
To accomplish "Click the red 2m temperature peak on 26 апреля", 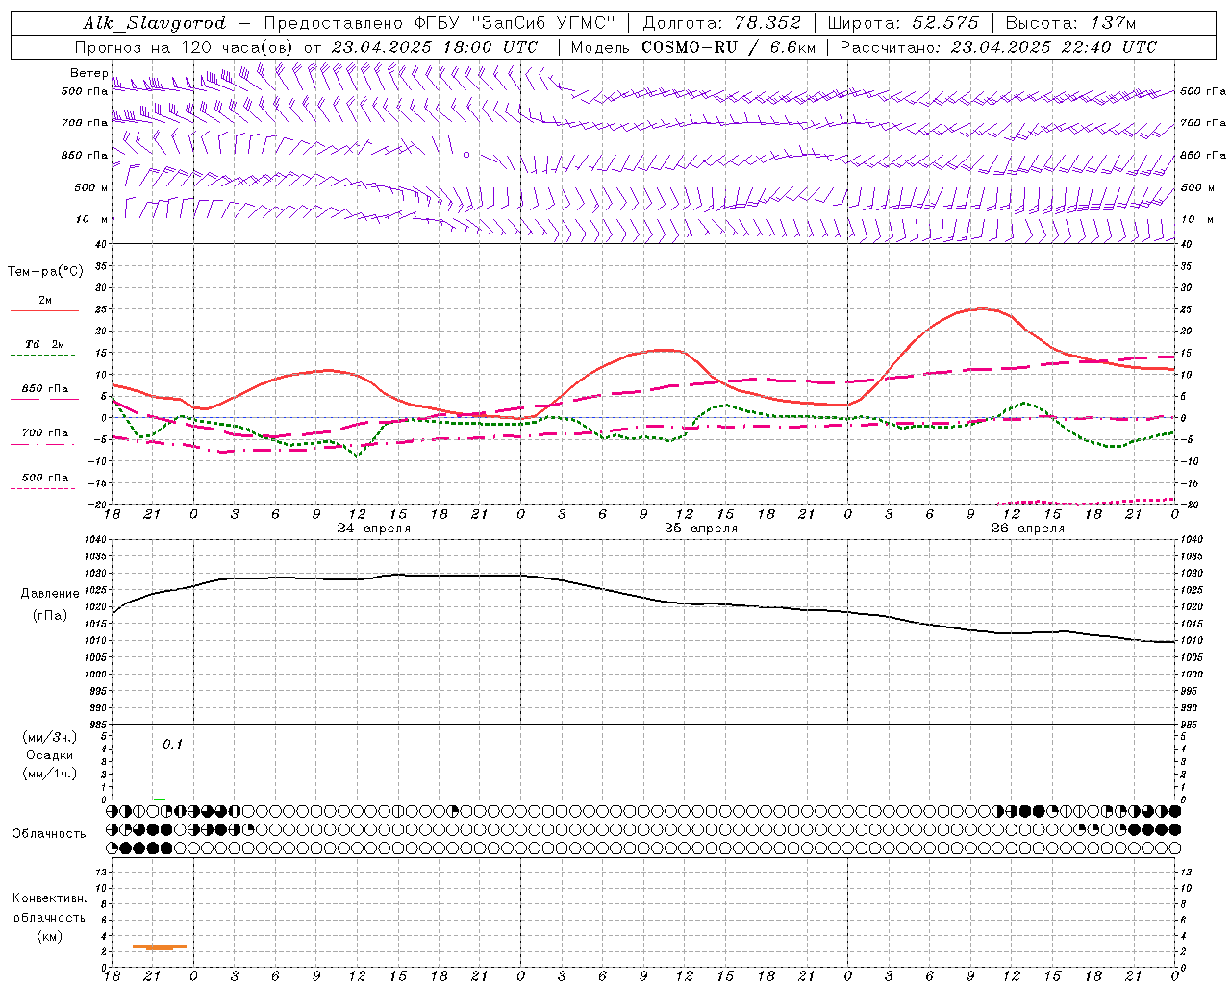I will [981, 308].
